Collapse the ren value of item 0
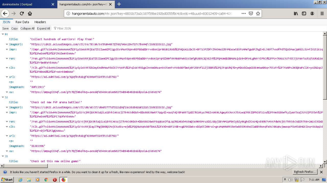 click(7, 58)
